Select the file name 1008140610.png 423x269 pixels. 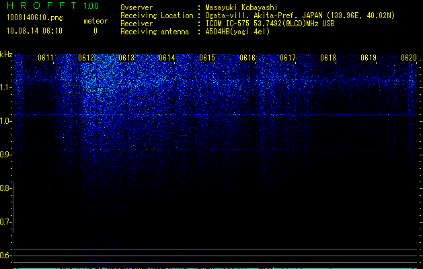(x=35, y=18)
